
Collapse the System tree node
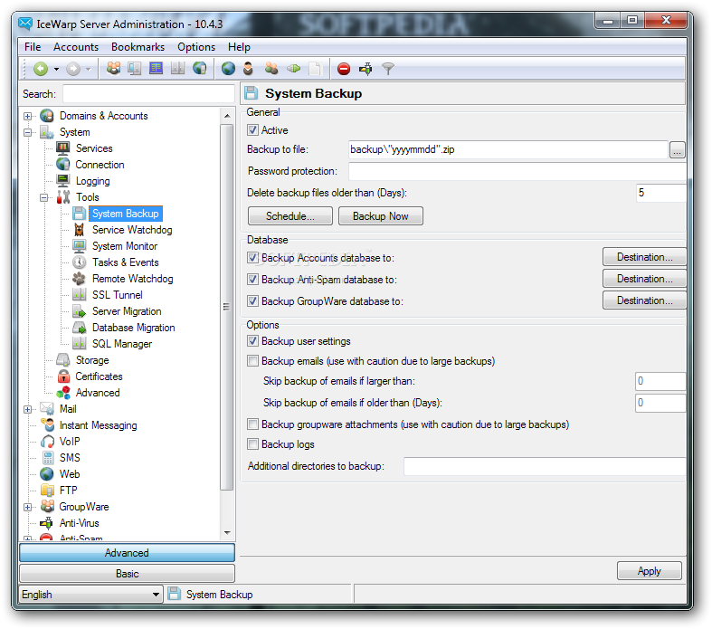pyautogui.click(x=28, y=133)
